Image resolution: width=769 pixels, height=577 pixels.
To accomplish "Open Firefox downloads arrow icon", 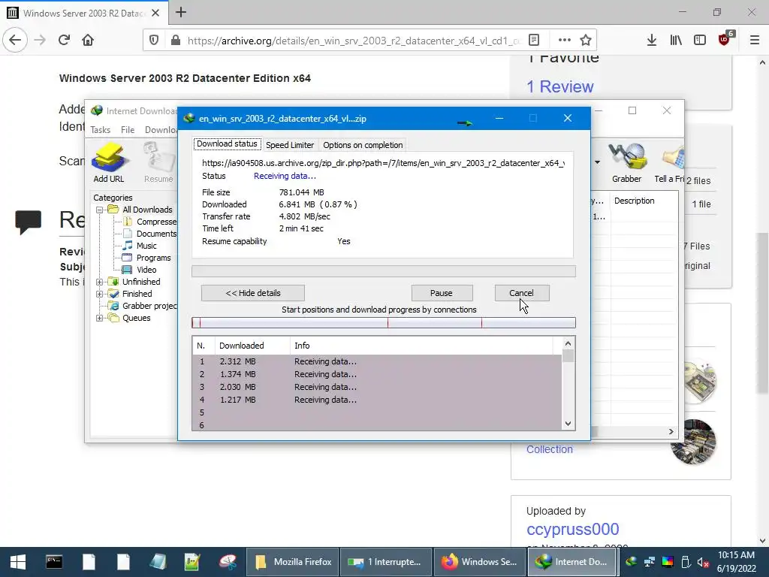I will [651, 41].
